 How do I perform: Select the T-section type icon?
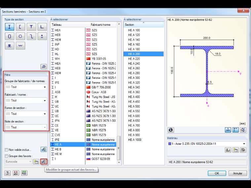click(31, 27)
